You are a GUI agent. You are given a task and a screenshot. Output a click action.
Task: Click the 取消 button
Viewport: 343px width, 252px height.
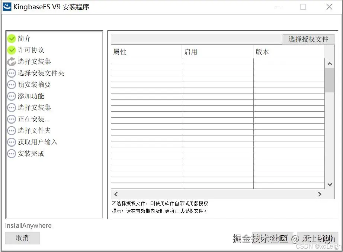coord(22,238)
